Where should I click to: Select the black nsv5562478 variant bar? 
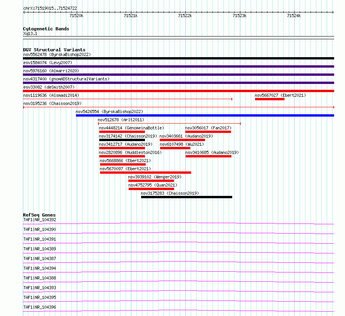point(178,58)
